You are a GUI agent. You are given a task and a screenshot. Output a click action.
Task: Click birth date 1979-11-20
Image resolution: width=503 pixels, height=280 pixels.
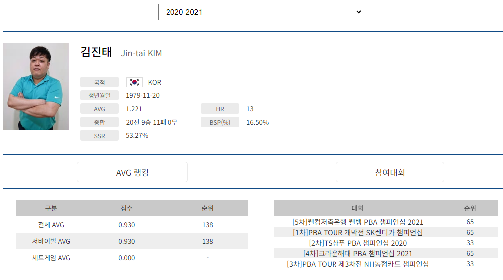143,95
